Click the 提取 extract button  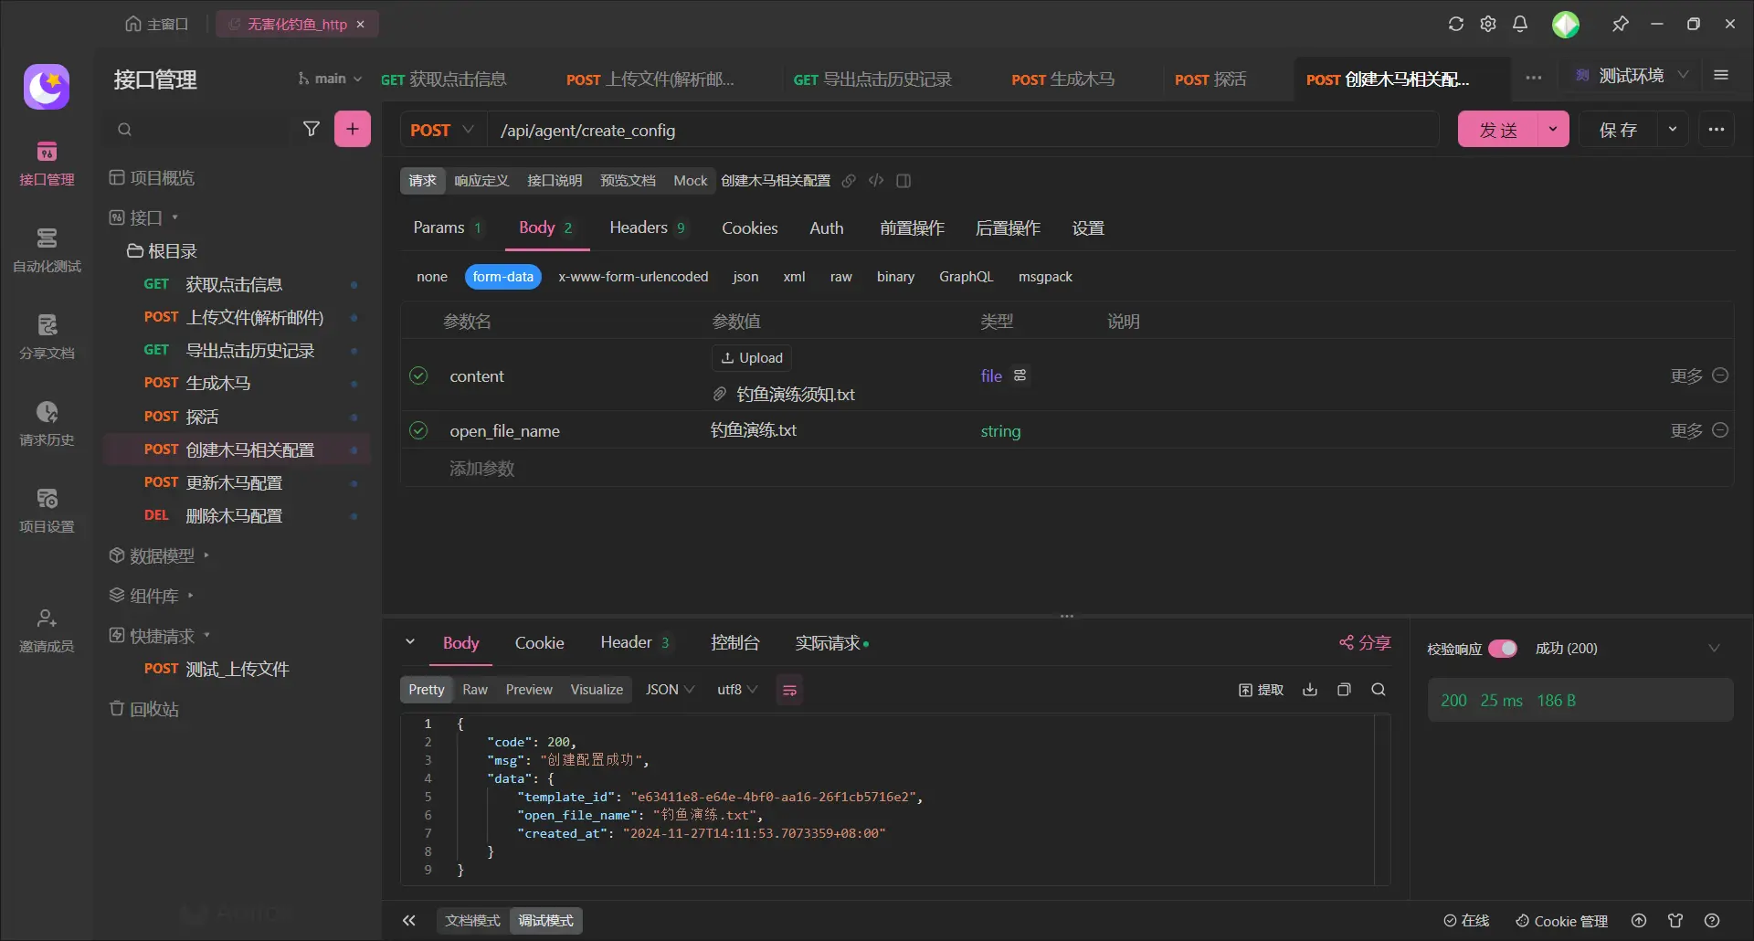tap(1261, 690)
